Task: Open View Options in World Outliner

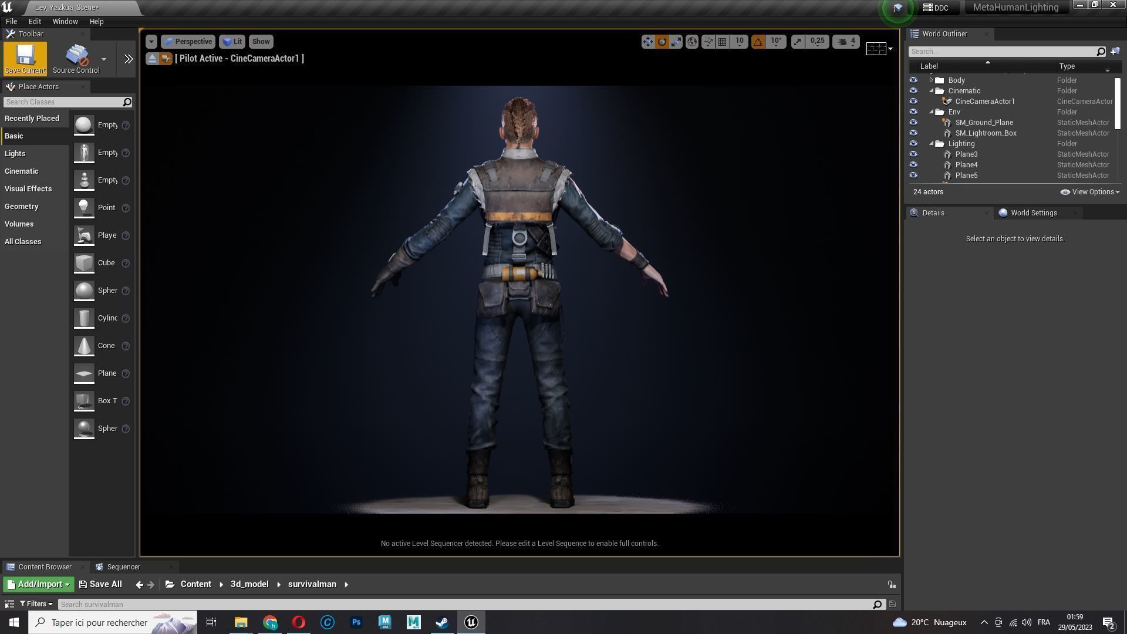Action: tap(1090, 192)
